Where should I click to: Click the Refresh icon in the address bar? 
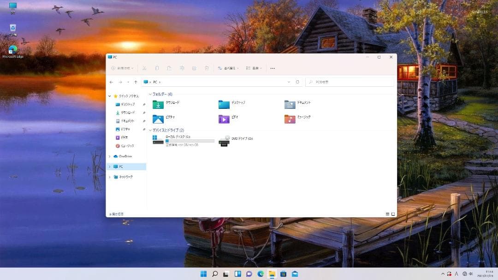click(x=296, y=82)
